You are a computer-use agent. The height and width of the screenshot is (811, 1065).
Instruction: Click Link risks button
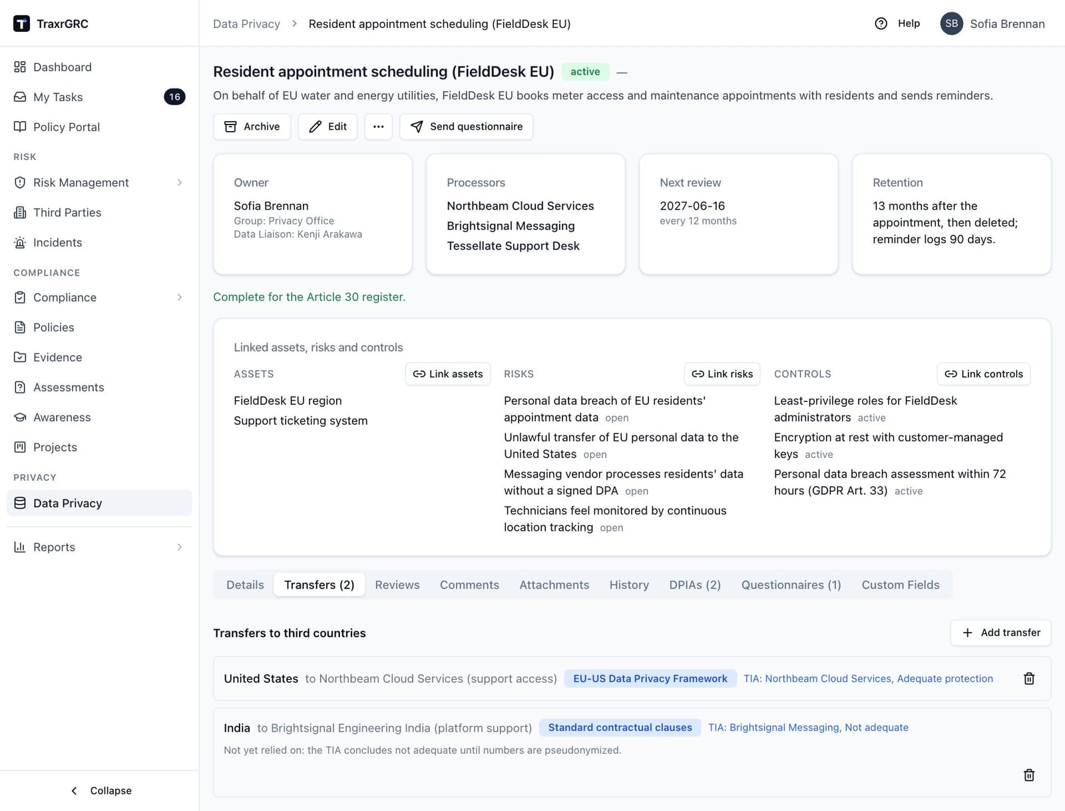point(722,374)
